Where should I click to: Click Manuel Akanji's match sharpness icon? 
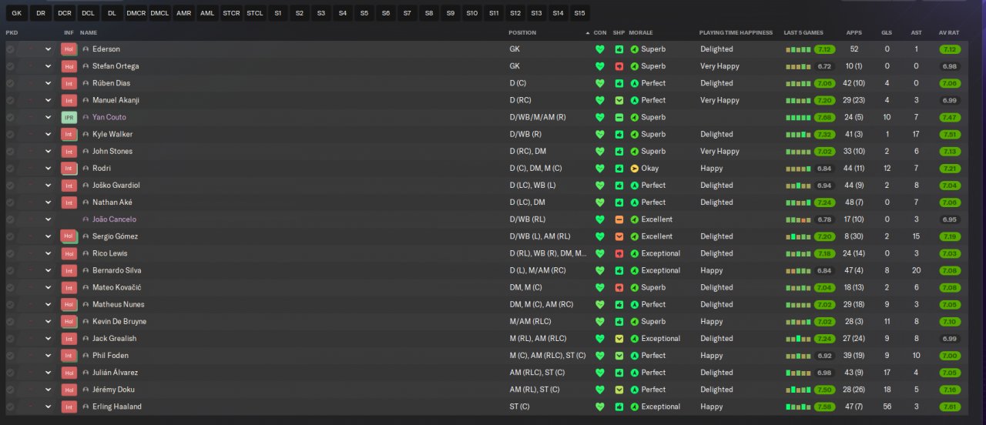619,100
